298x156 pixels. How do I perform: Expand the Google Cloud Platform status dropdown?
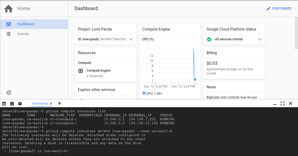click(x=260, y=39)
